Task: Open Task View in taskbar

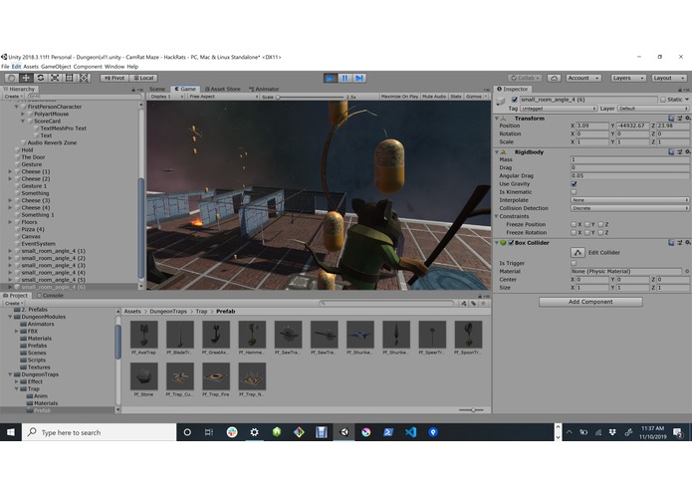Action: [209, 432]
